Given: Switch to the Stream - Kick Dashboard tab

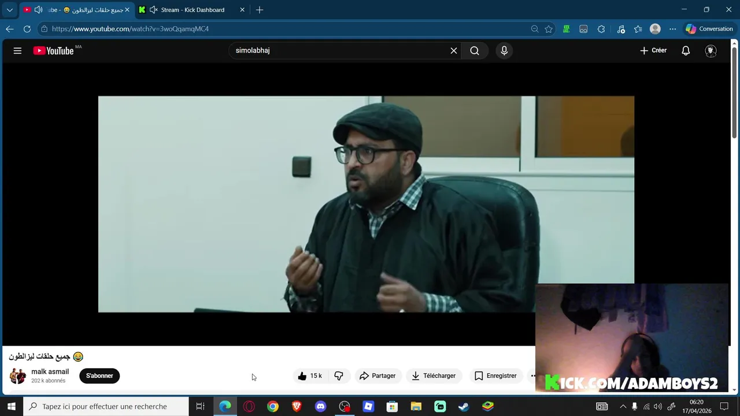Looking at the screenshot, I should [193, 10].
